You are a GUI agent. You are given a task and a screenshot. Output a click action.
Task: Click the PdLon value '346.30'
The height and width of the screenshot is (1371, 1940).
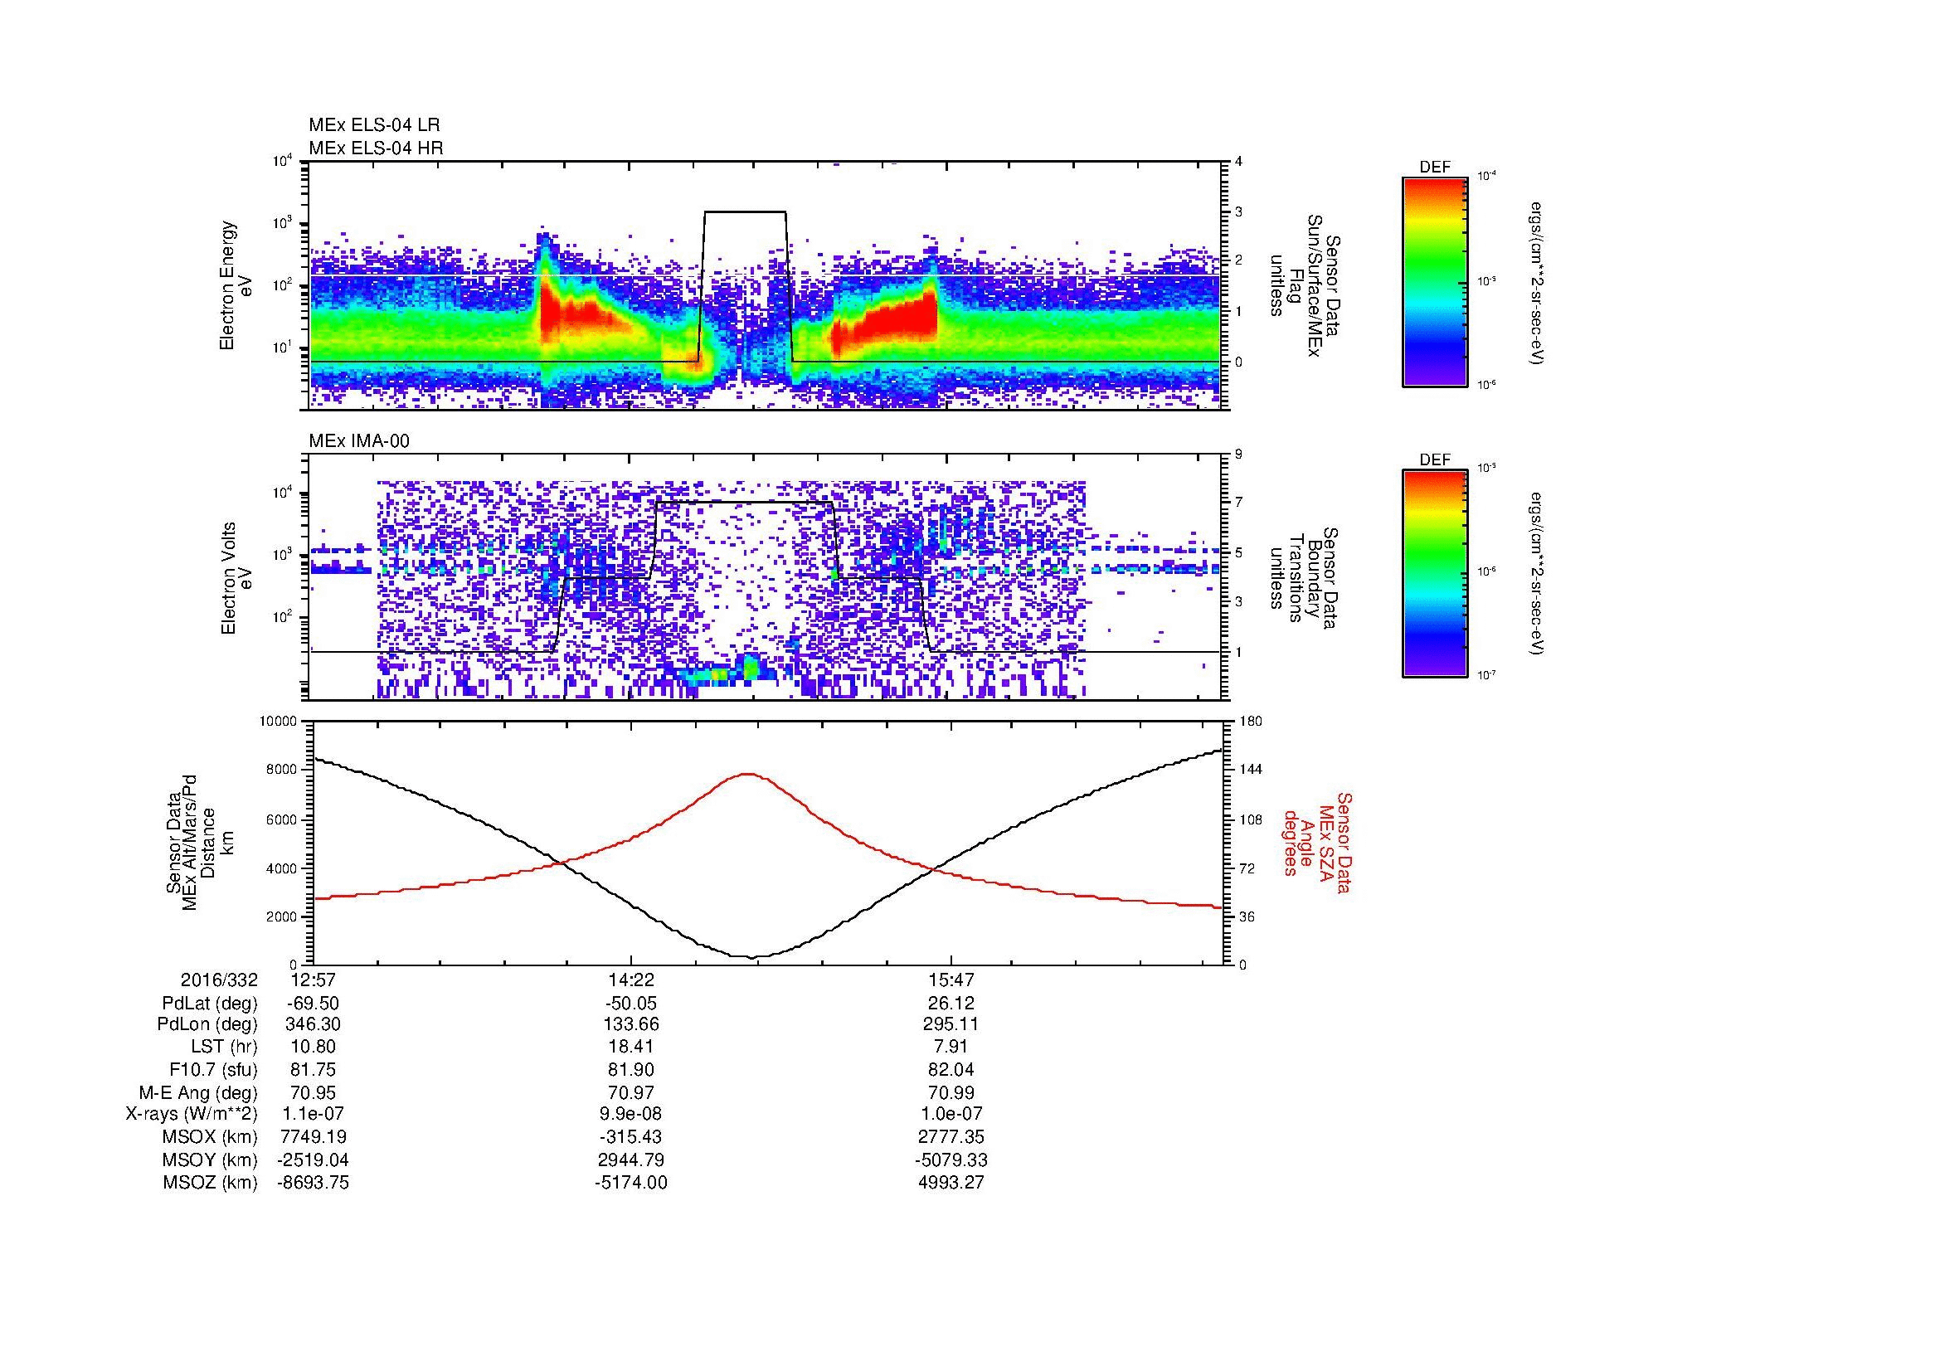(x=313, y=1024)
